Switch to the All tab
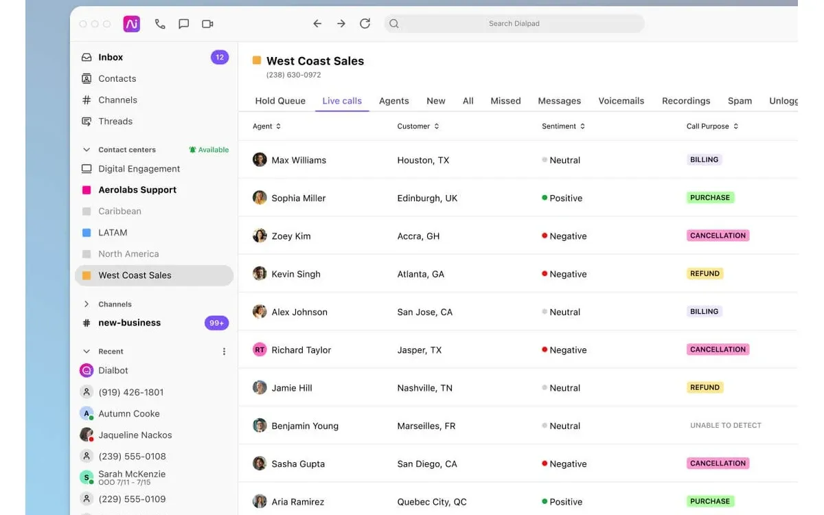This screenshot has width=824, height=515. [468, 101]
